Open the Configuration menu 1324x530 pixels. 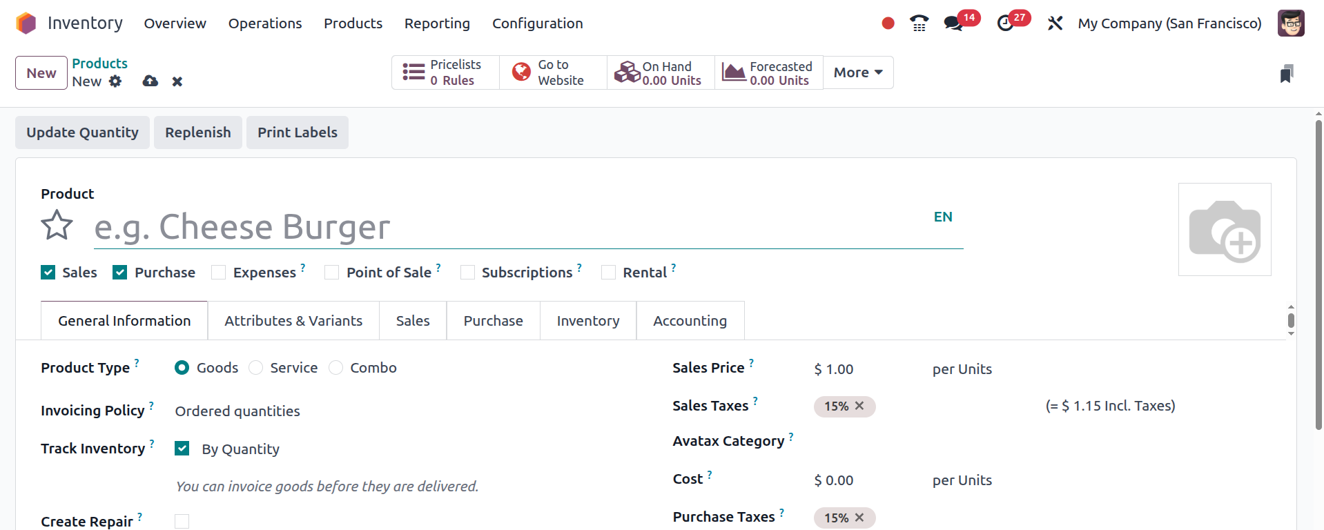click(537, 23)
